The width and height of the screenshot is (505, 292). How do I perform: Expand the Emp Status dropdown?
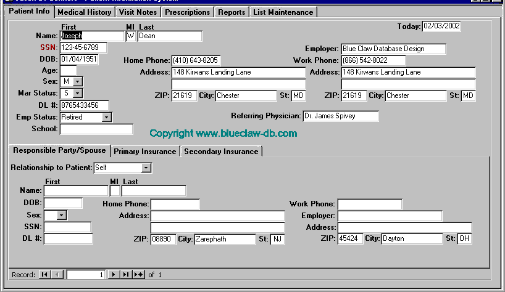(106, 117)
